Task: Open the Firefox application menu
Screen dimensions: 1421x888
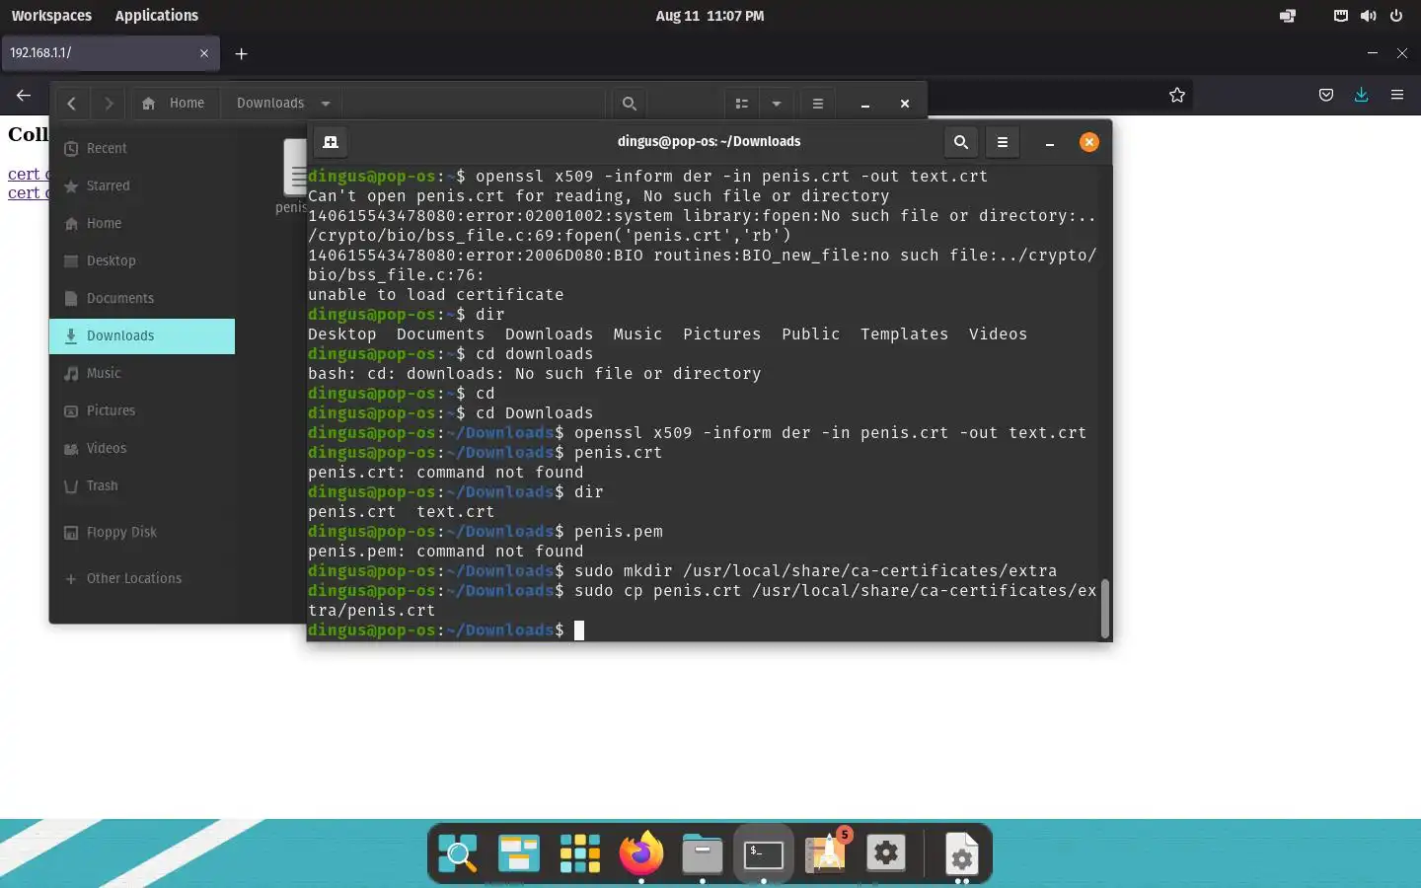Action: [x=1397, y=96]
